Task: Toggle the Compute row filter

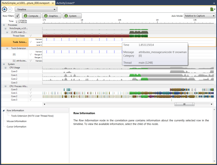Action: click(31, 16)
